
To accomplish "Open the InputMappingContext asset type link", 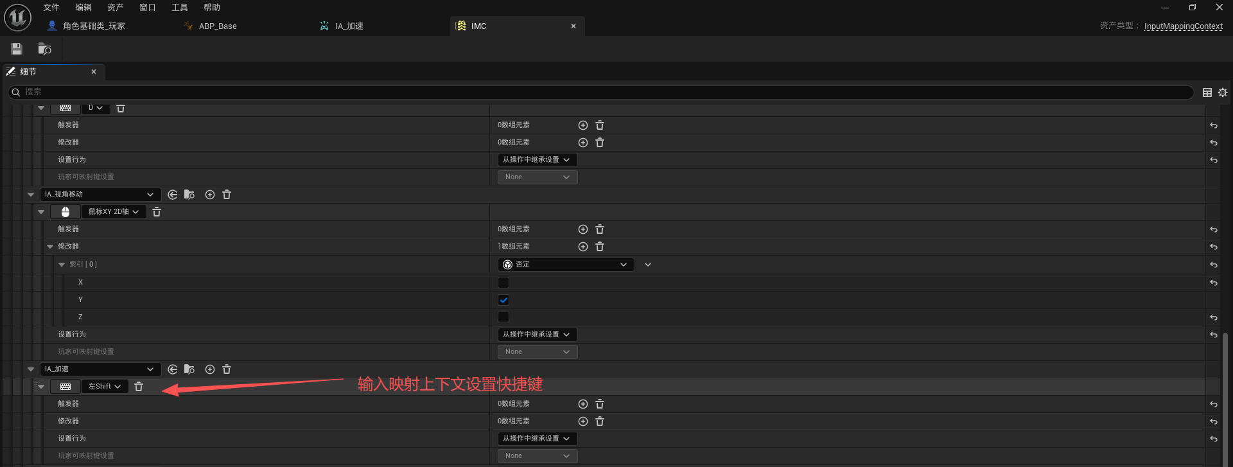I will tap(1184, 26).
